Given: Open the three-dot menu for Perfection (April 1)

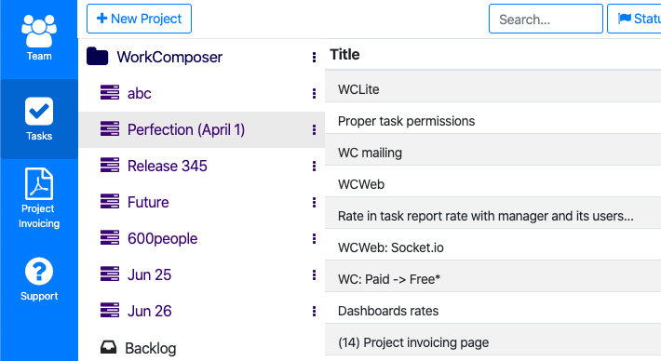Looking at the screenshot, I should tap(314, 129).
